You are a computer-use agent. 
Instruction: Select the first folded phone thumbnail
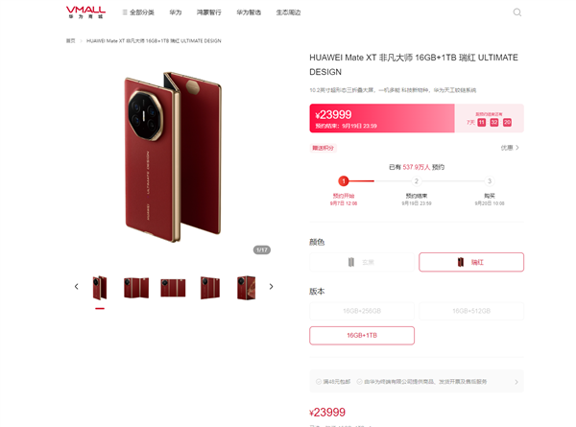[x=100, y=288]
